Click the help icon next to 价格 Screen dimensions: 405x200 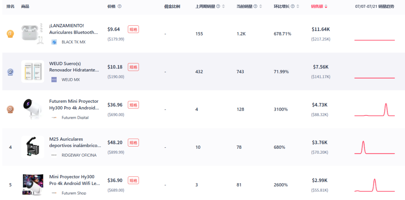(x=120, y=6)
